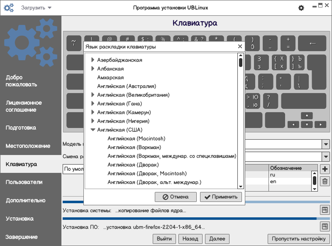Screen dimensions: 332x246
Task: Click the right arrow key on keyboard preview
Action: pyautogui.click(x=320, y=125)
